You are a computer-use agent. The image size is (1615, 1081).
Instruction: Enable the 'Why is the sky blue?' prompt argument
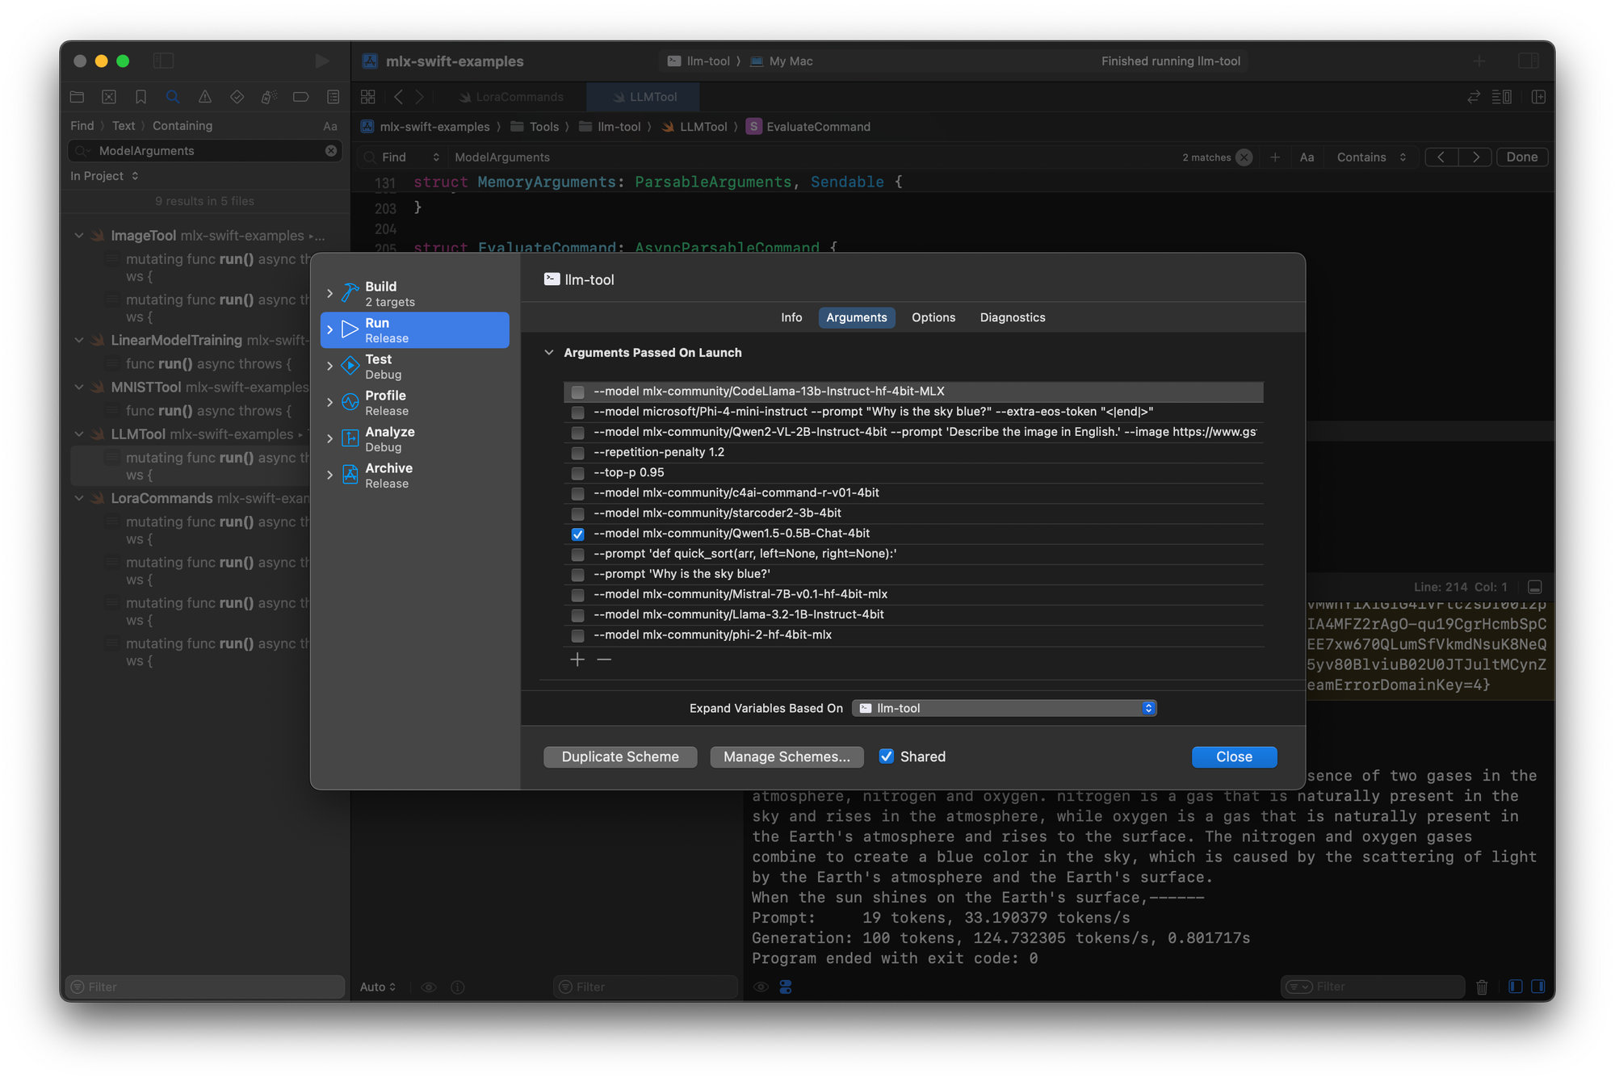[577, 574]
